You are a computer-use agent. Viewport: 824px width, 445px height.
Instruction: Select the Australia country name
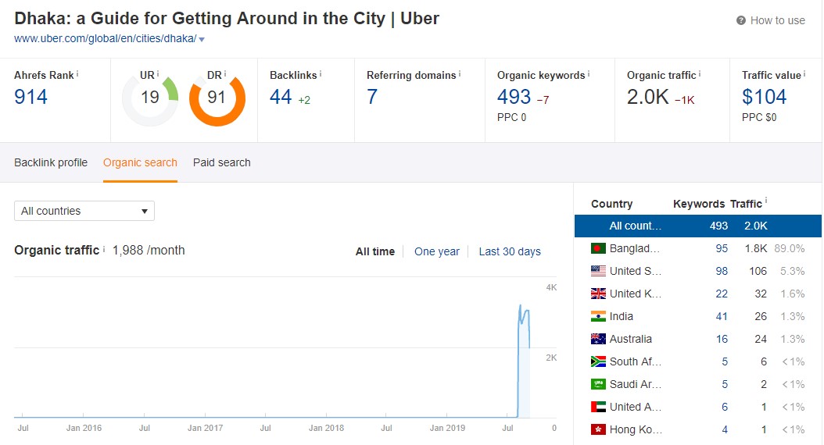coord(631,339)
